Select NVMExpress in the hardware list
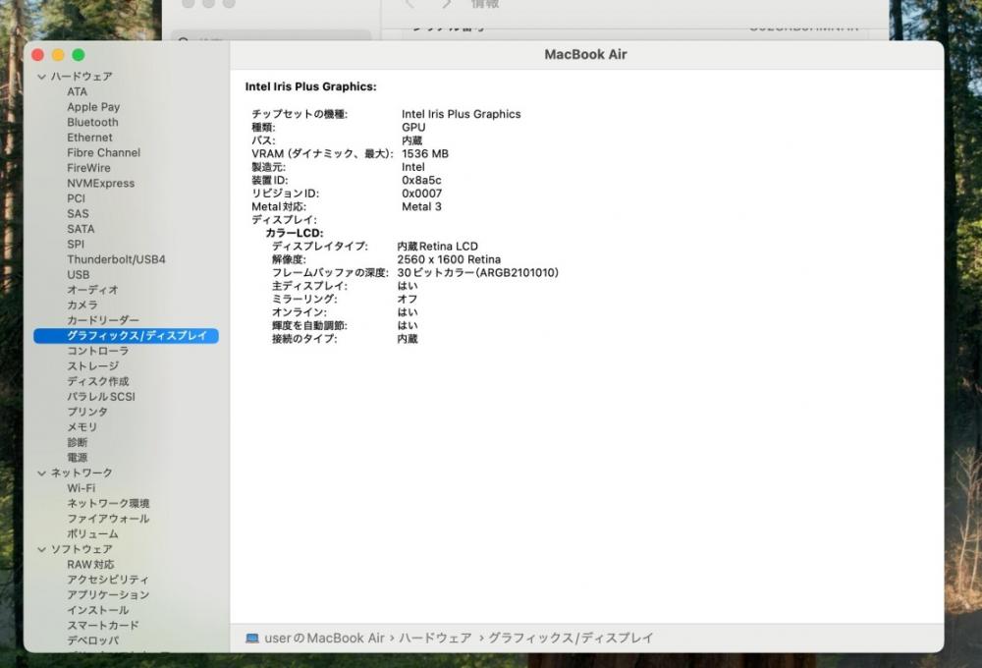 pos(100,184)
